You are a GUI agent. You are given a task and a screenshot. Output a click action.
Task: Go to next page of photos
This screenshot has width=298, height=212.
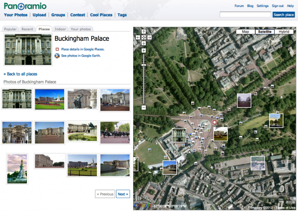pyautogui.click(x=123, y=194)
